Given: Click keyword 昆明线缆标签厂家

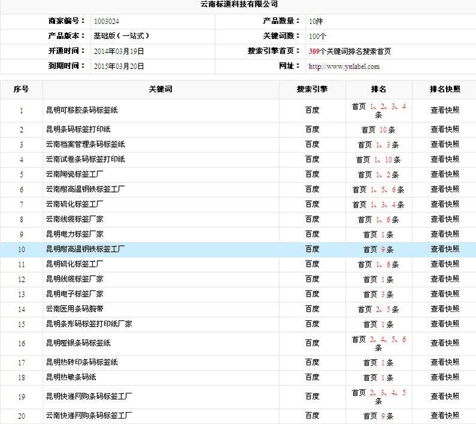Looking at the screenshot, I should click(x=75, y=279).
